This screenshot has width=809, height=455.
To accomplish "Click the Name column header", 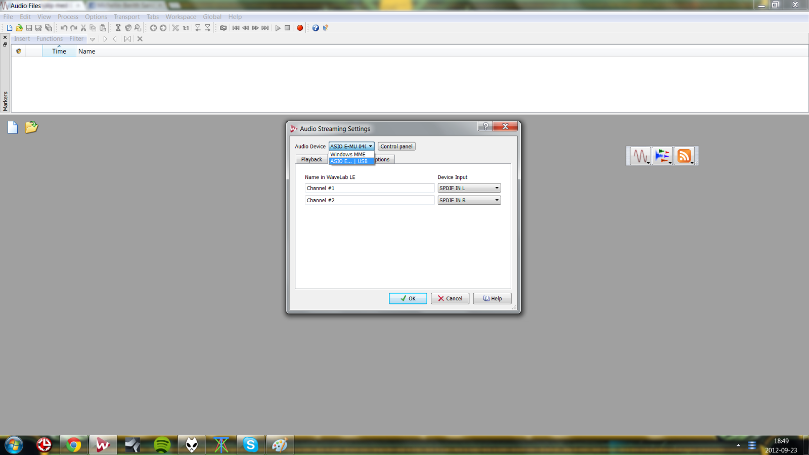I will [x=86, y=51].
